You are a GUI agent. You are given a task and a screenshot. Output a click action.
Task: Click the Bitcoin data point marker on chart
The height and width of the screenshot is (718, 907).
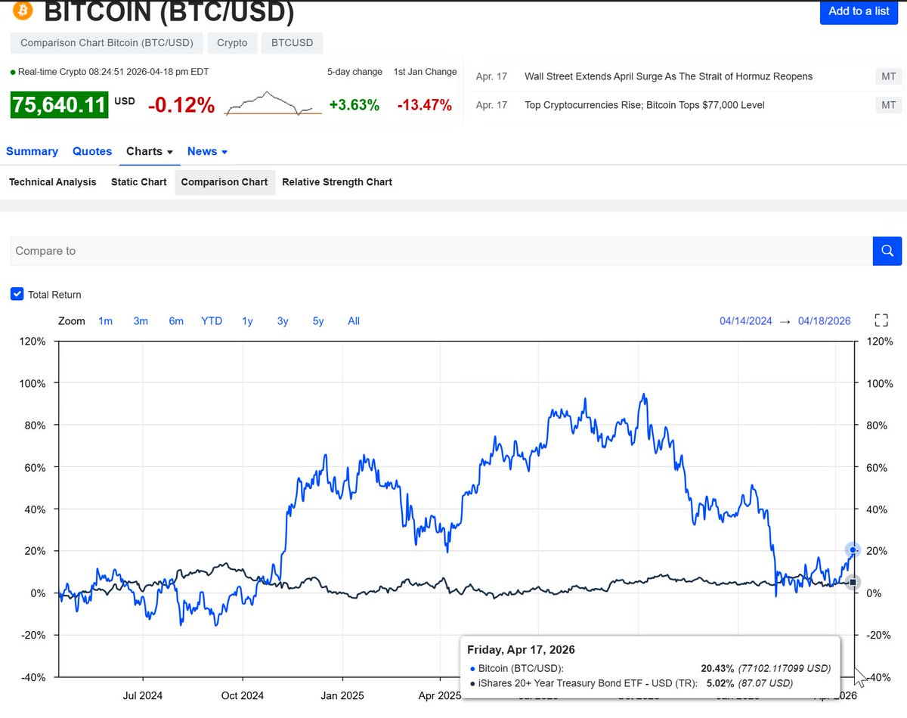pyautogui.click(x=853, y=549)
